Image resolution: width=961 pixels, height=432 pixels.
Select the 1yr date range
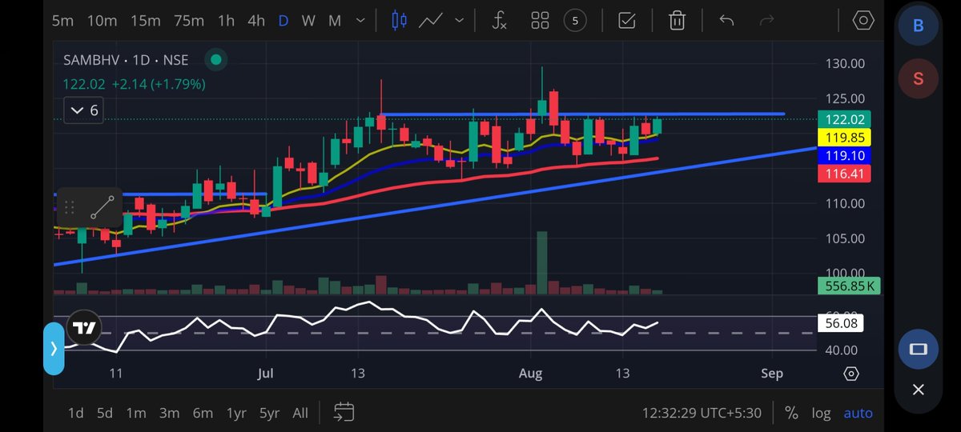236,413
